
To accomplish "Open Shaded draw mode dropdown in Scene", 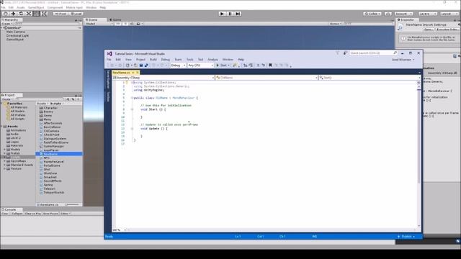I will coord(99,24).
